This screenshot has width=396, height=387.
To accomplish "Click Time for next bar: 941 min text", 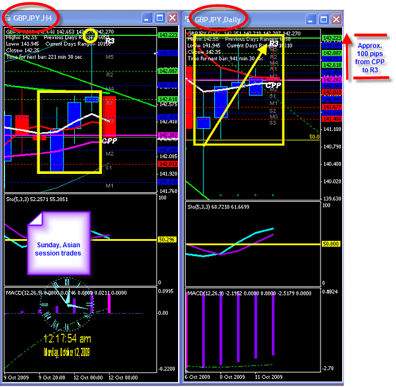I will click(x=226, y=58).
